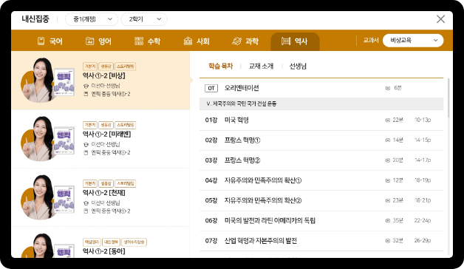The image size is (464, 269).
Task: Click the play icon for 03강 프랑스 혁명②
Action: (388, 160)
